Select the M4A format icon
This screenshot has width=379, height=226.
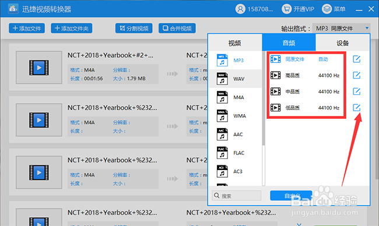[x=222, y=97]
